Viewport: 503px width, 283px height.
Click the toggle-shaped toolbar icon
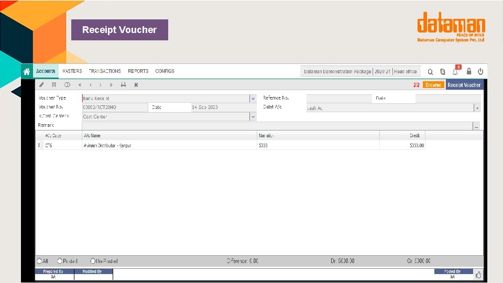point(67,85)
